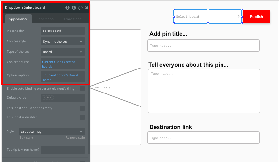Switch to the Transitions tab
Image resolution: width=279 pixels, height=162 pixels.
pos(72,19)
